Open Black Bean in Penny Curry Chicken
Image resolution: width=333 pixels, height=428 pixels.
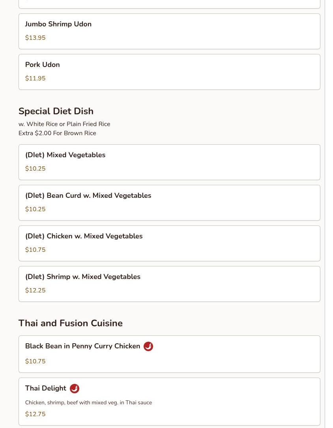(169, 354)
